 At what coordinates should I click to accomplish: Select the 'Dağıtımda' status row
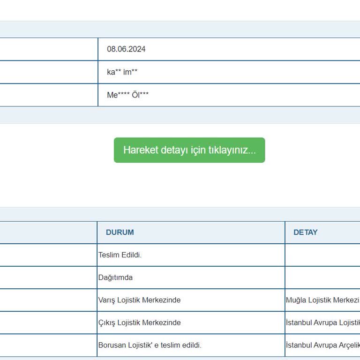115,277
